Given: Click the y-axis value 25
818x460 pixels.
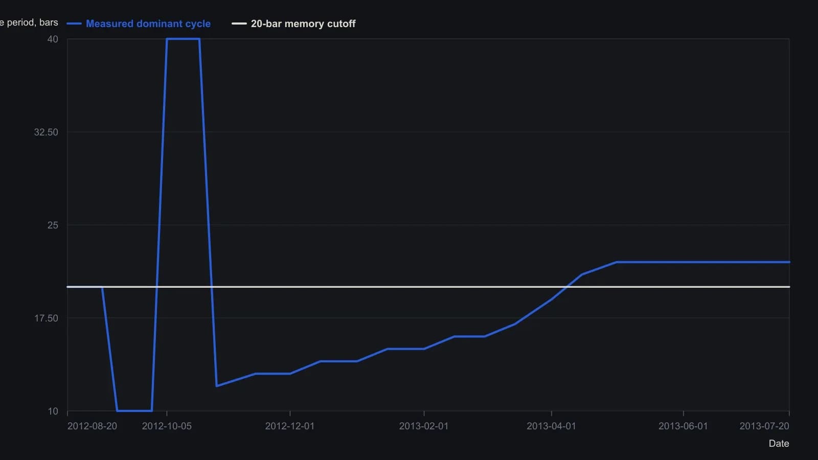Looking at the screenshot, I should 53,225.
